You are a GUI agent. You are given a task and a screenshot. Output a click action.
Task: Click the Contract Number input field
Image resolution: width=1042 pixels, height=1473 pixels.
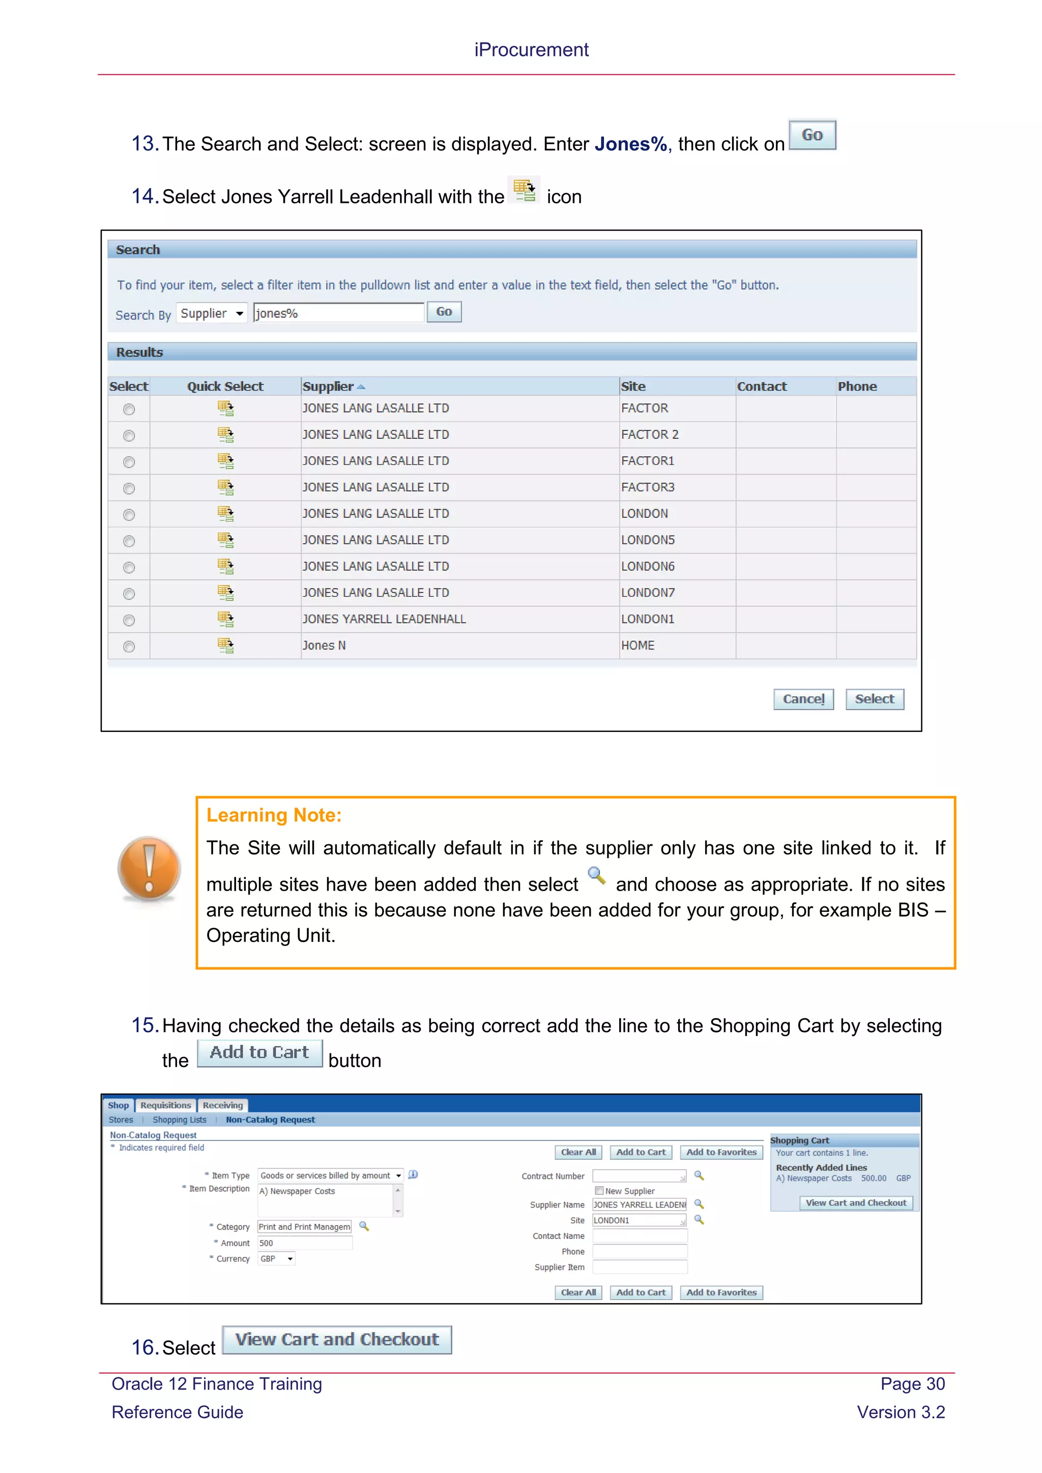(x=640, y=1176)
